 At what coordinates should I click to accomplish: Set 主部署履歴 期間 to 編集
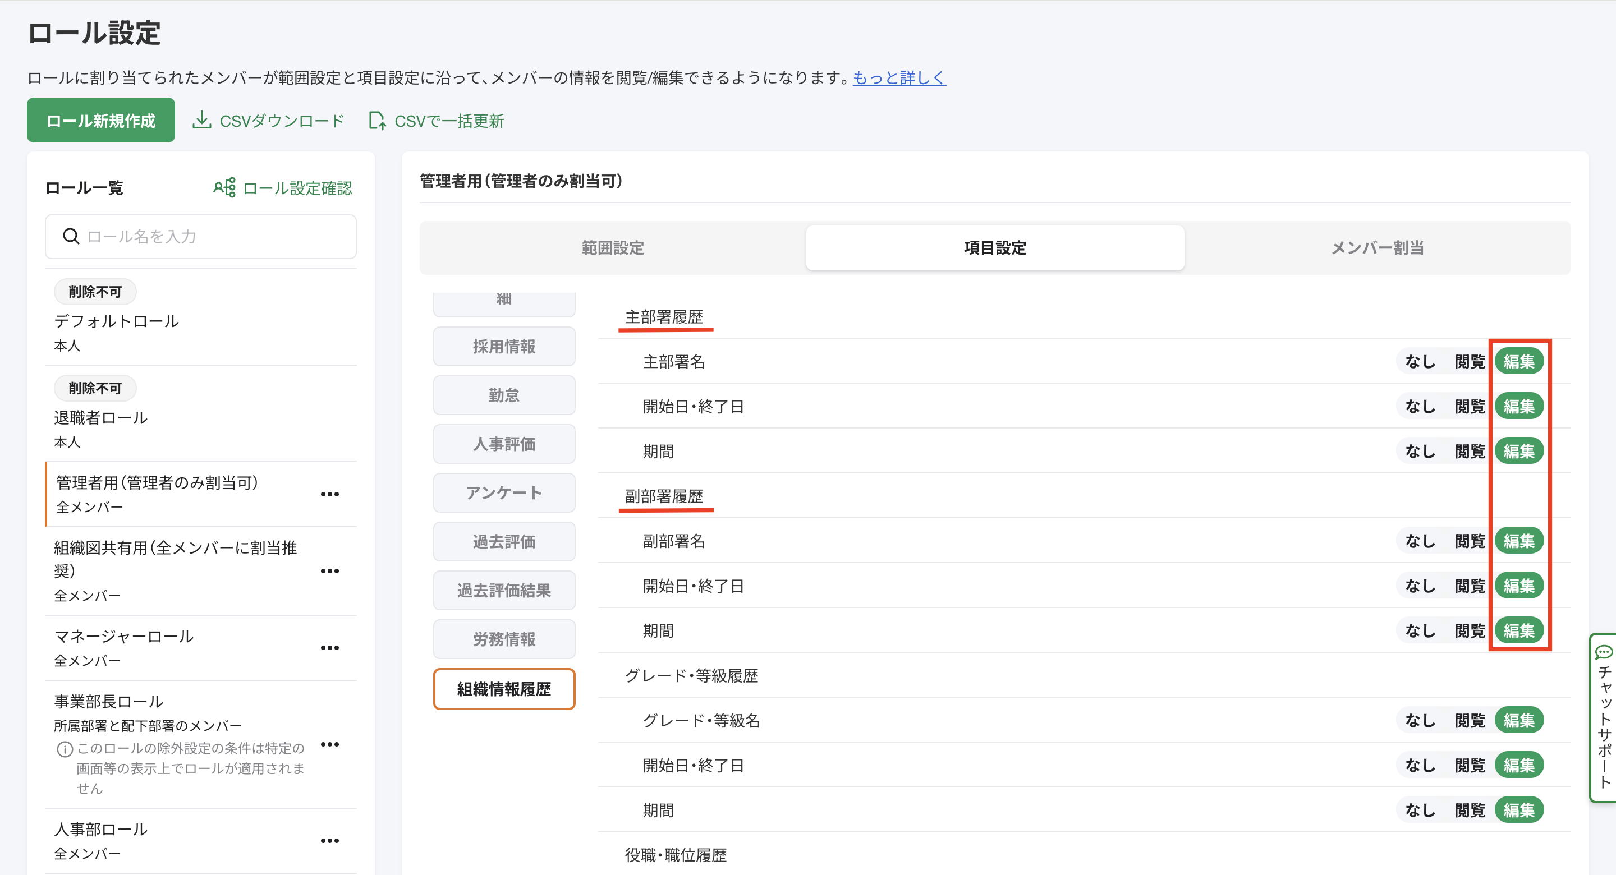click(x=1519, y=451)
